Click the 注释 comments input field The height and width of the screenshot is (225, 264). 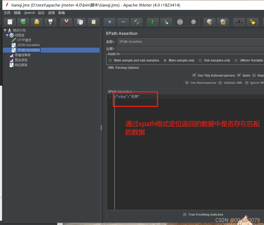190,49
